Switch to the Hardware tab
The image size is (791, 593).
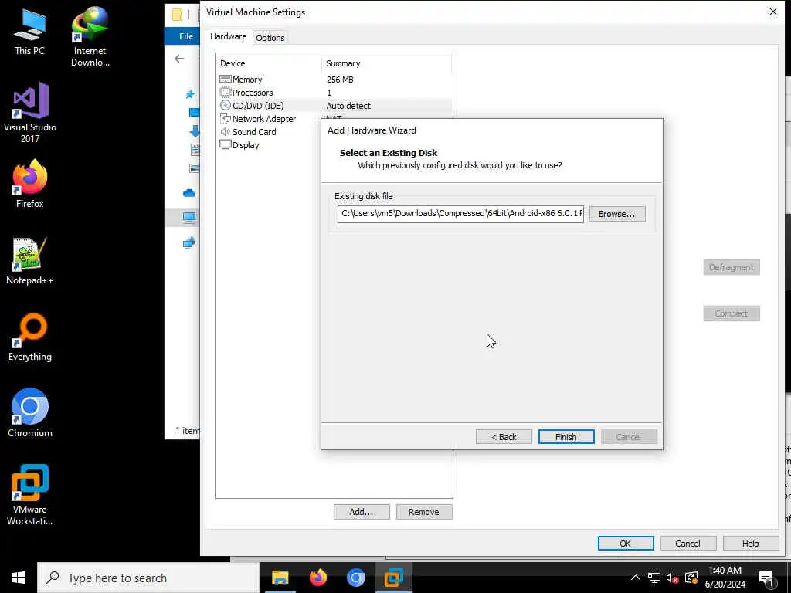point(228,36)
